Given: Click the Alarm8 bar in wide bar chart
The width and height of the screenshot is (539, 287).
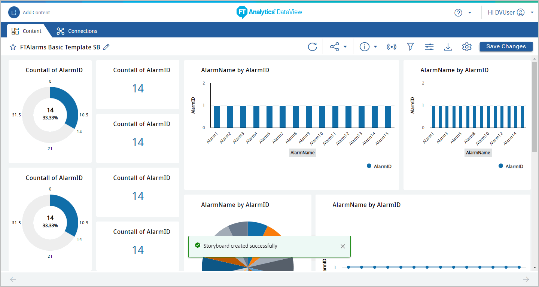Looking at the screenshot, I should coord(296,117).
